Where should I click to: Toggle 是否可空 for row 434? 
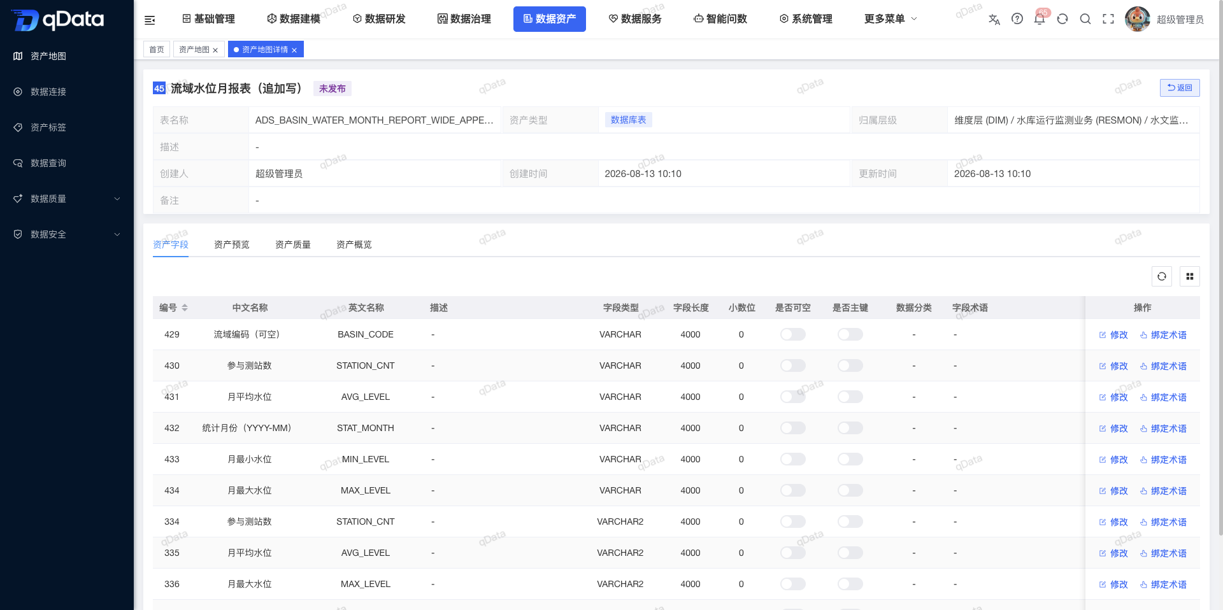[x=793, y=490]
